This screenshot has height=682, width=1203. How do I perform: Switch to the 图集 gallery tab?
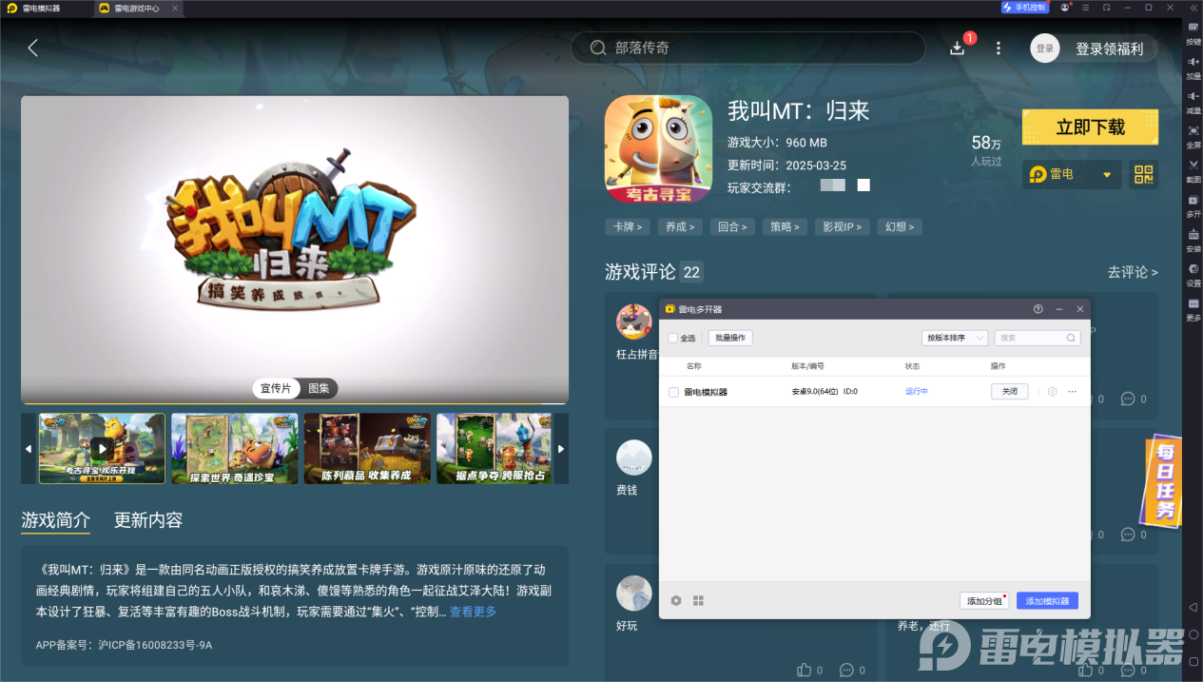(320, 388)
